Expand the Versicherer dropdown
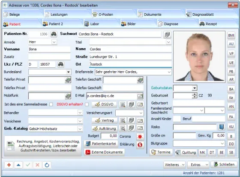 tap(80, 121)
